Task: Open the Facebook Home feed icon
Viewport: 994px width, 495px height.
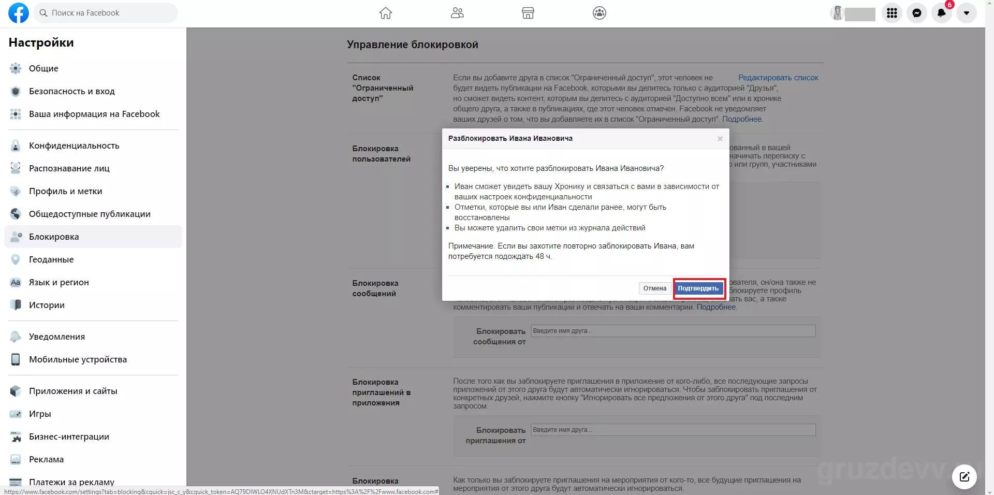Action: (386, 13)
